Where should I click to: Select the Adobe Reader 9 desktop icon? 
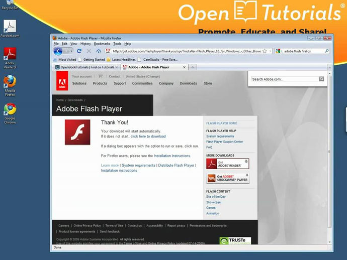[10, 58]
